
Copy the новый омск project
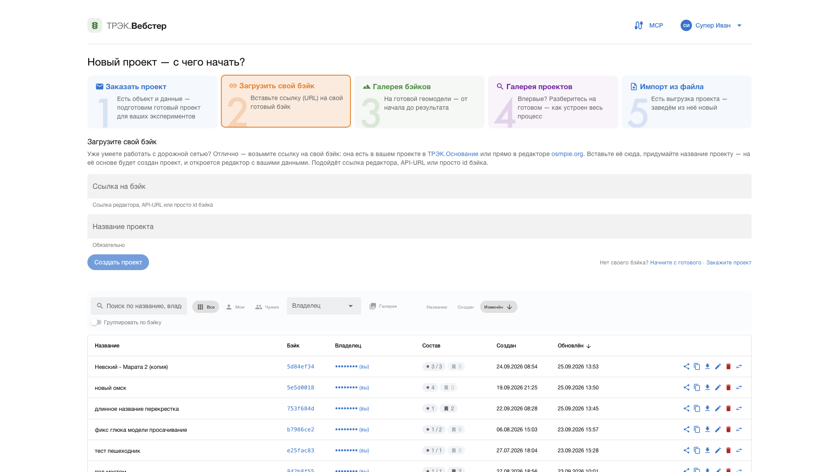coord(697,388)
